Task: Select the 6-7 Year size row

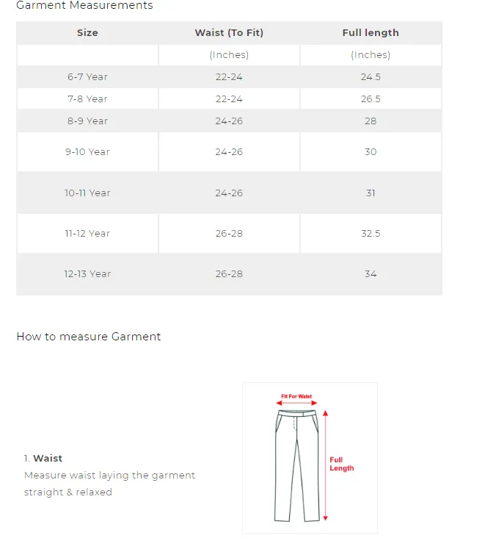Action: coord(229,76)
